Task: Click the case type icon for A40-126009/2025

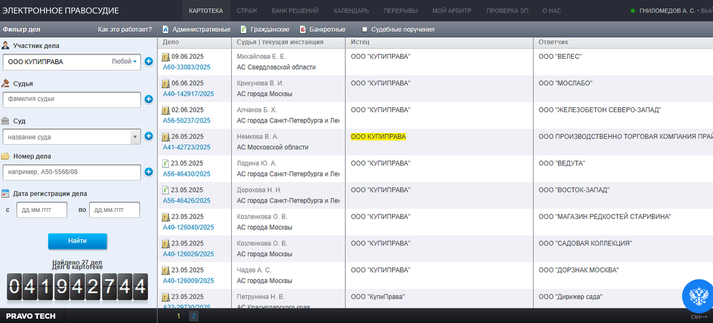Action: (x=166, y=270)
